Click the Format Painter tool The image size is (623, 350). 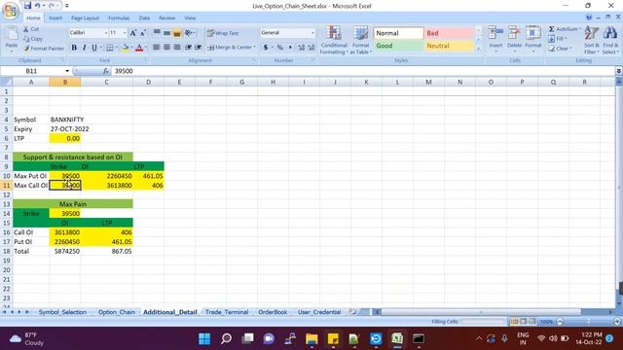click(43, 49)
